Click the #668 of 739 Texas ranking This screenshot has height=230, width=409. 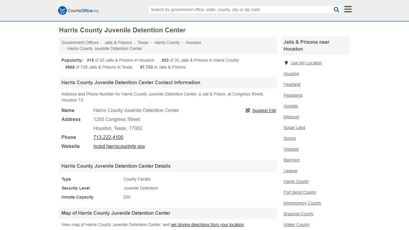click(x=99, y=67)
